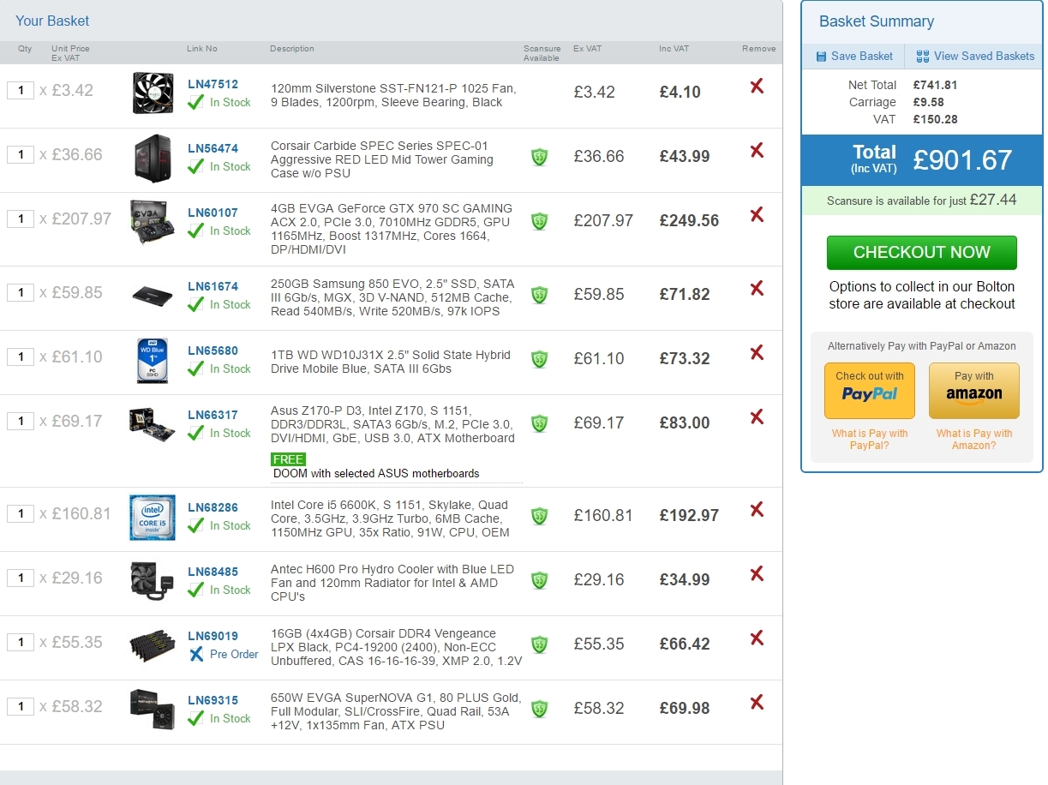Edit quantity for the Corsair Carbide case
The width and height of the screenshot is (1048, 785).
[x=21, y=154]
